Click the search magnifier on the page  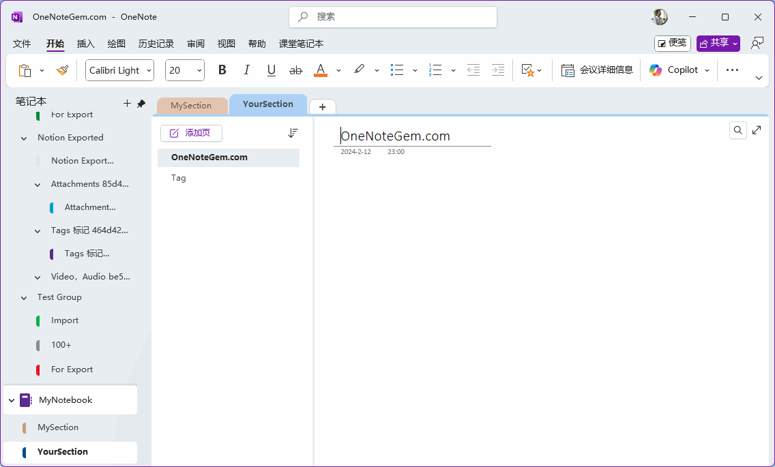pos(737,130)
